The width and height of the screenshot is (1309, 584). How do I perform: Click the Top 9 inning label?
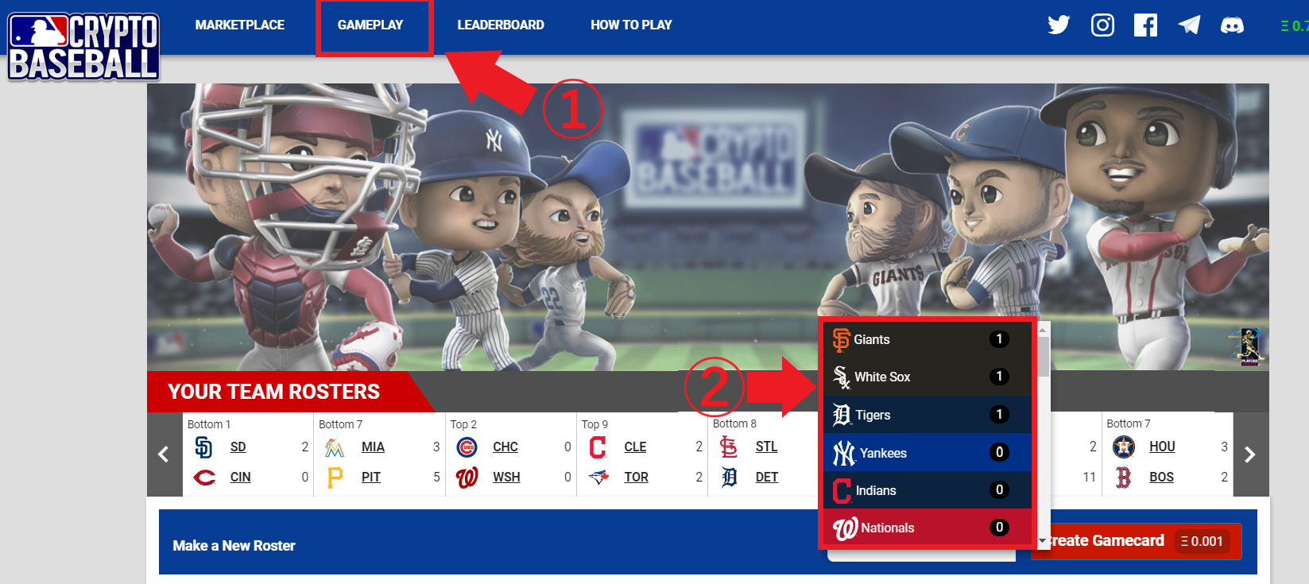click(x=594, y=424)
